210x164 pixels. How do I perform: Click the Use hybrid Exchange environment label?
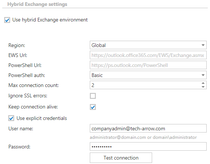[x=50, y=20]
